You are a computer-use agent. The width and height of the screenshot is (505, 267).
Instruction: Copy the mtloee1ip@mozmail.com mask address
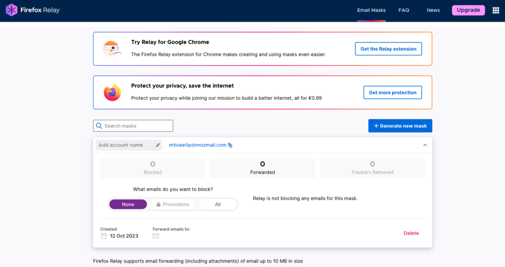pos(230,145)
